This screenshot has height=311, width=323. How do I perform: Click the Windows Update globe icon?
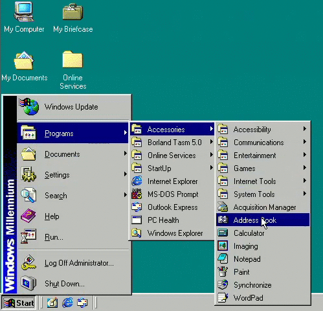point(29,106)
